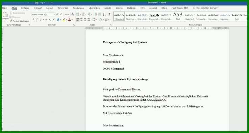The image size is (249, 133).
Task: Expand the Schriftart dialog launcher
Action: tap(74, 25)
